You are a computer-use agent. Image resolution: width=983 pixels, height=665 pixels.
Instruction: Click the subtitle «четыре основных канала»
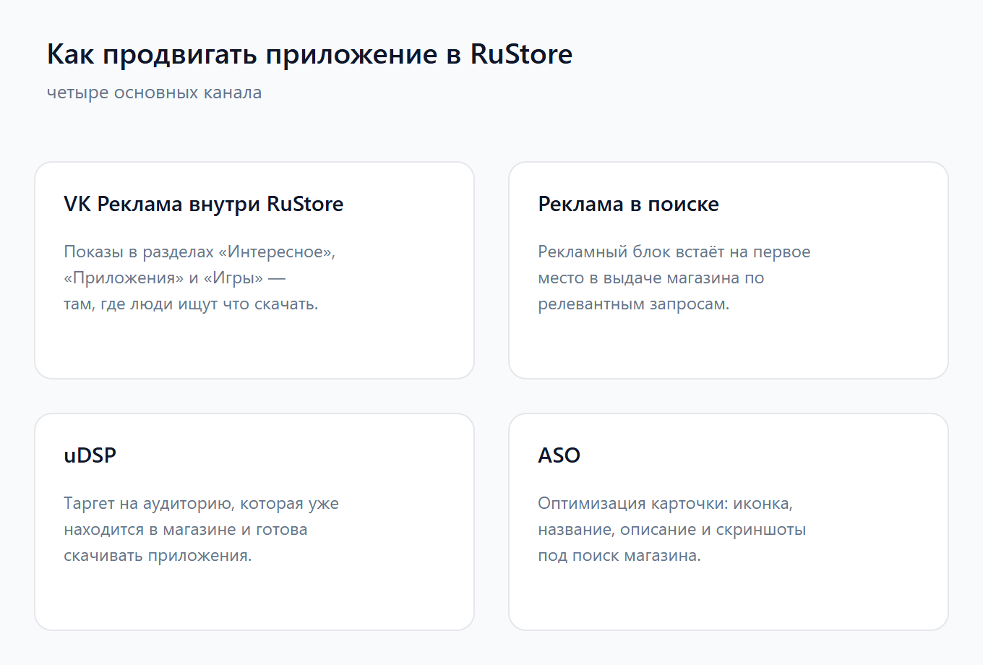point(154,93)
